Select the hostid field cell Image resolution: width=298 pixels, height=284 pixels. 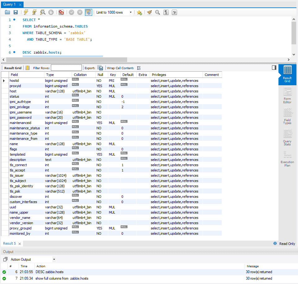[26, 81]
